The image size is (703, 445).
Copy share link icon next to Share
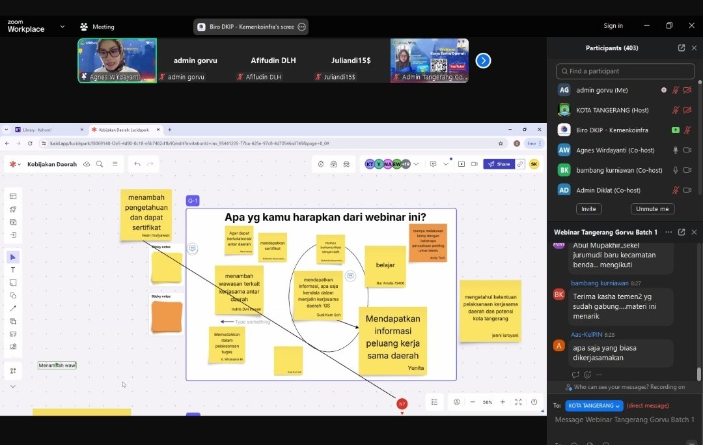(x=520, y=164)
